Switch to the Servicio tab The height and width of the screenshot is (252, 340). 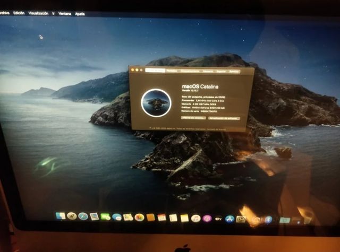[x=234, y=72]
